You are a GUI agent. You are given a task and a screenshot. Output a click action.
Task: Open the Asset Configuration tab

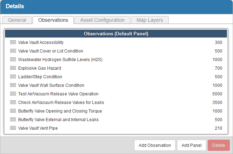tap(102, 20)
